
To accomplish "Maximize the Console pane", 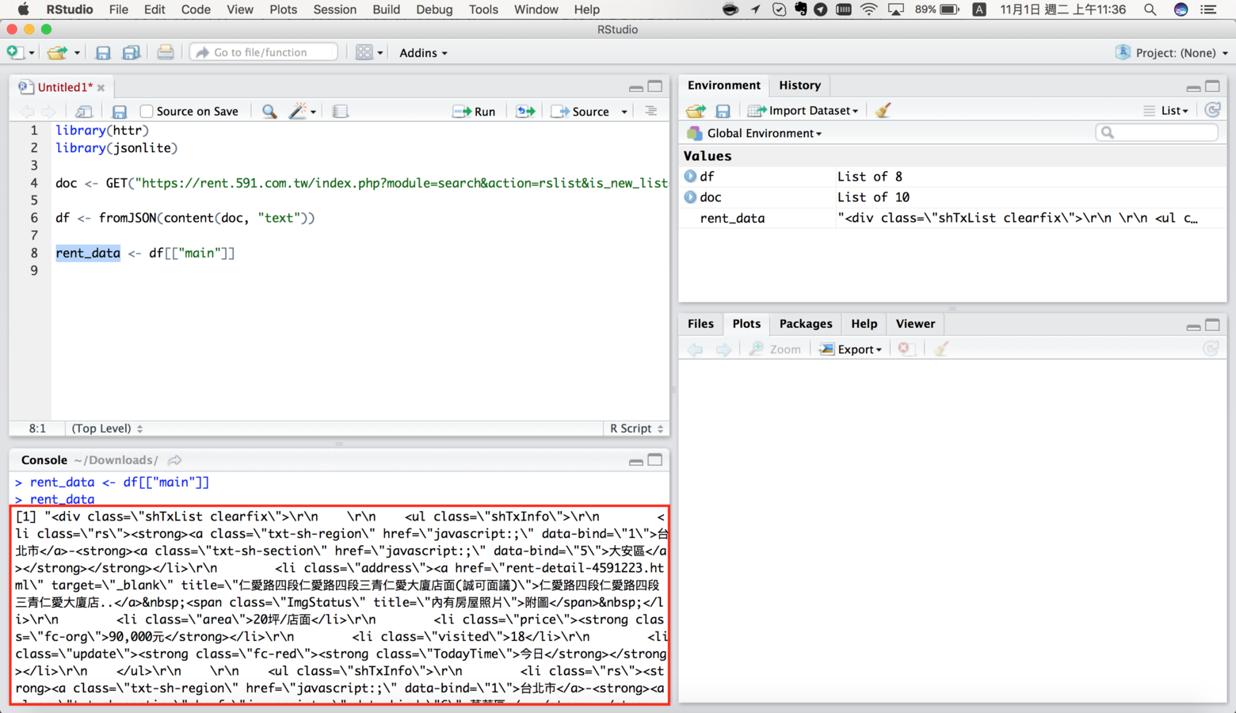I will point(655,460).
